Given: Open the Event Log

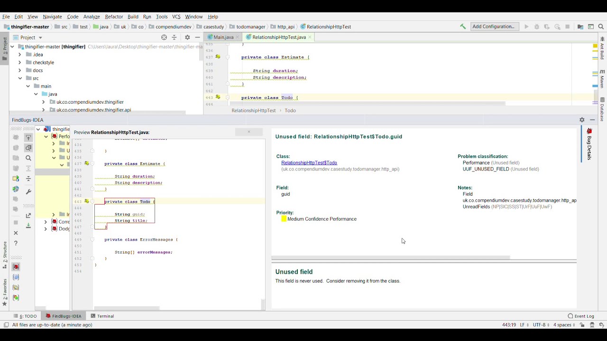Looking at the screenshot, I should click(581, 316).
